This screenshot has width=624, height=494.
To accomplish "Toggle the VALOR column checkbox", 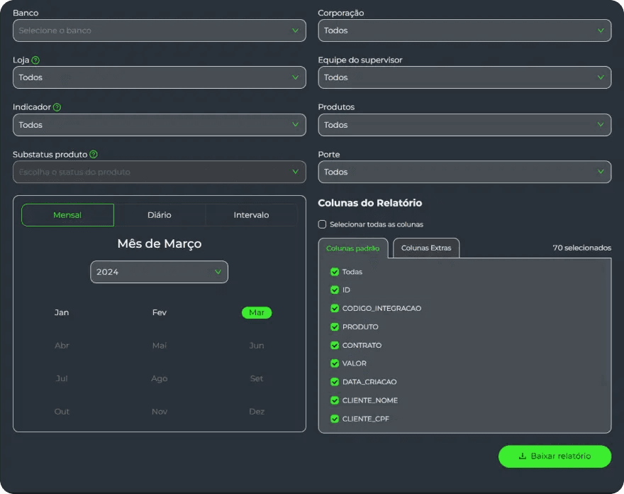I will pyautogui.click(x=335, y=363).
